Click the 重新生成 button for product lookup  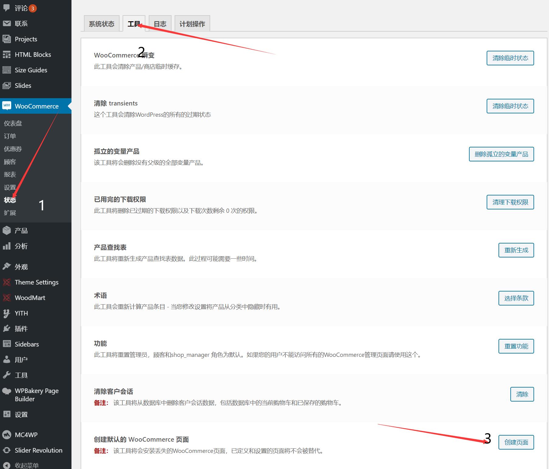516,250
